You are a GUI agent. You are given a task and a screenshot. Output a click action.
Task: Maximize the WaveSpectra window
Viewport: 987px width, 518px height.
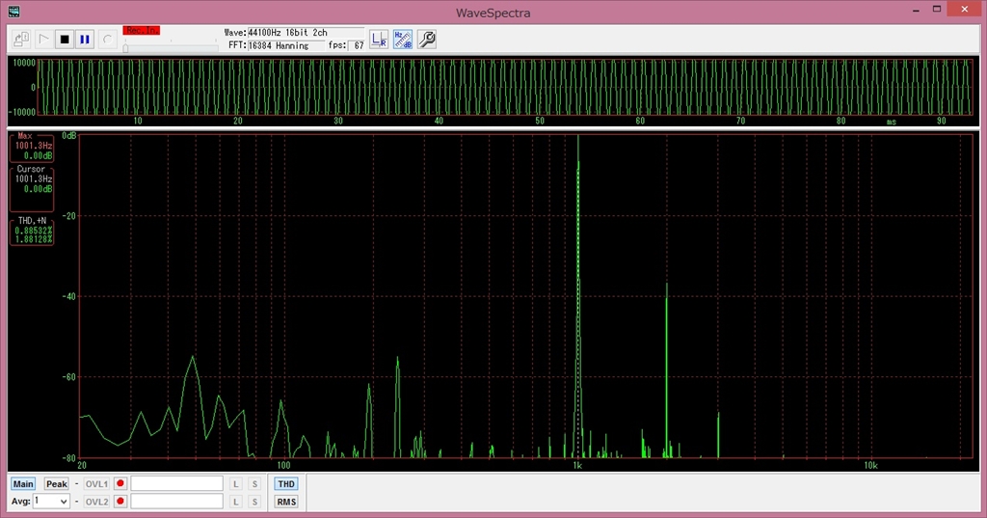[x=937, y=9]
